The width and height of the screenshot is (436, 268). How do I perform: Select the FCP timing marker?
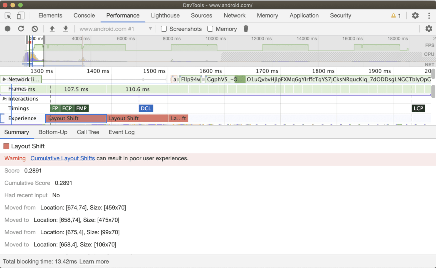point(67,108)
